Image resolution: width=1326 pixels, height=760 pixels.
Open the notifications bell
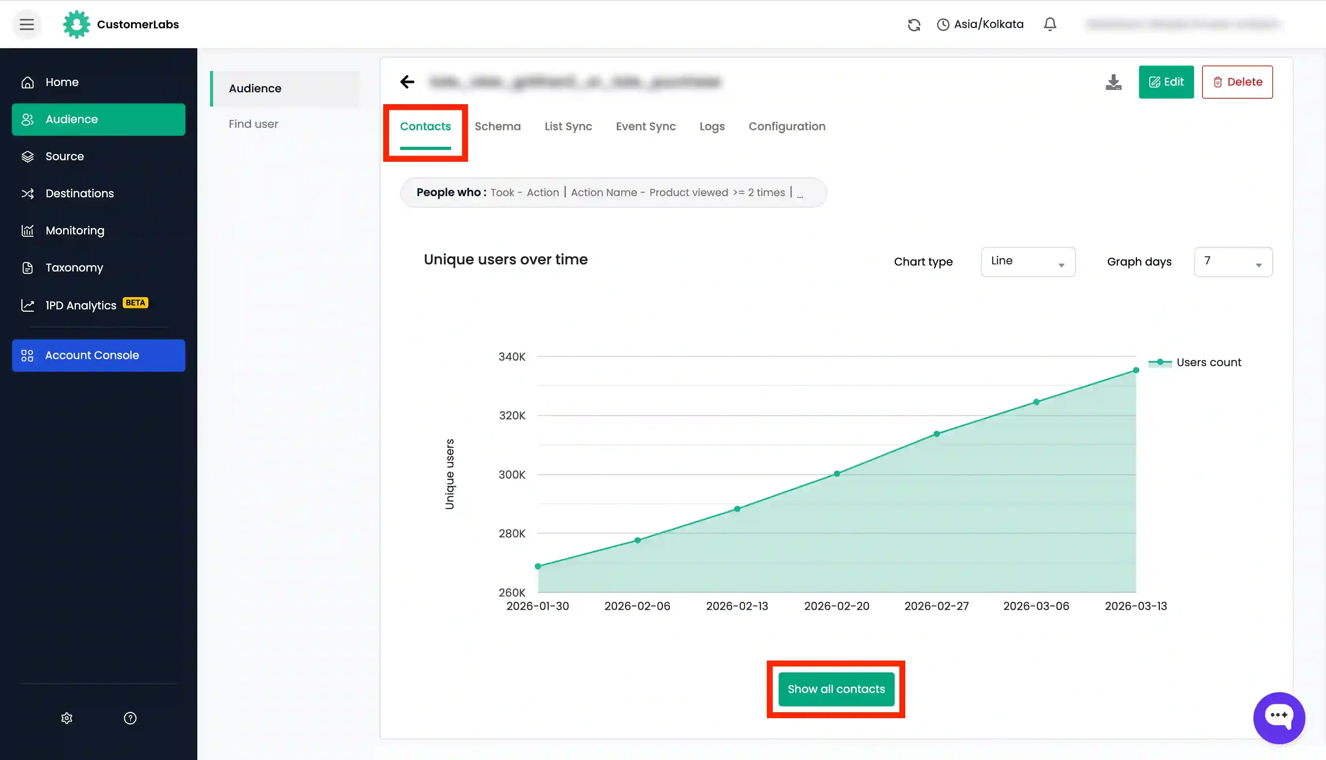[1050, 24]
